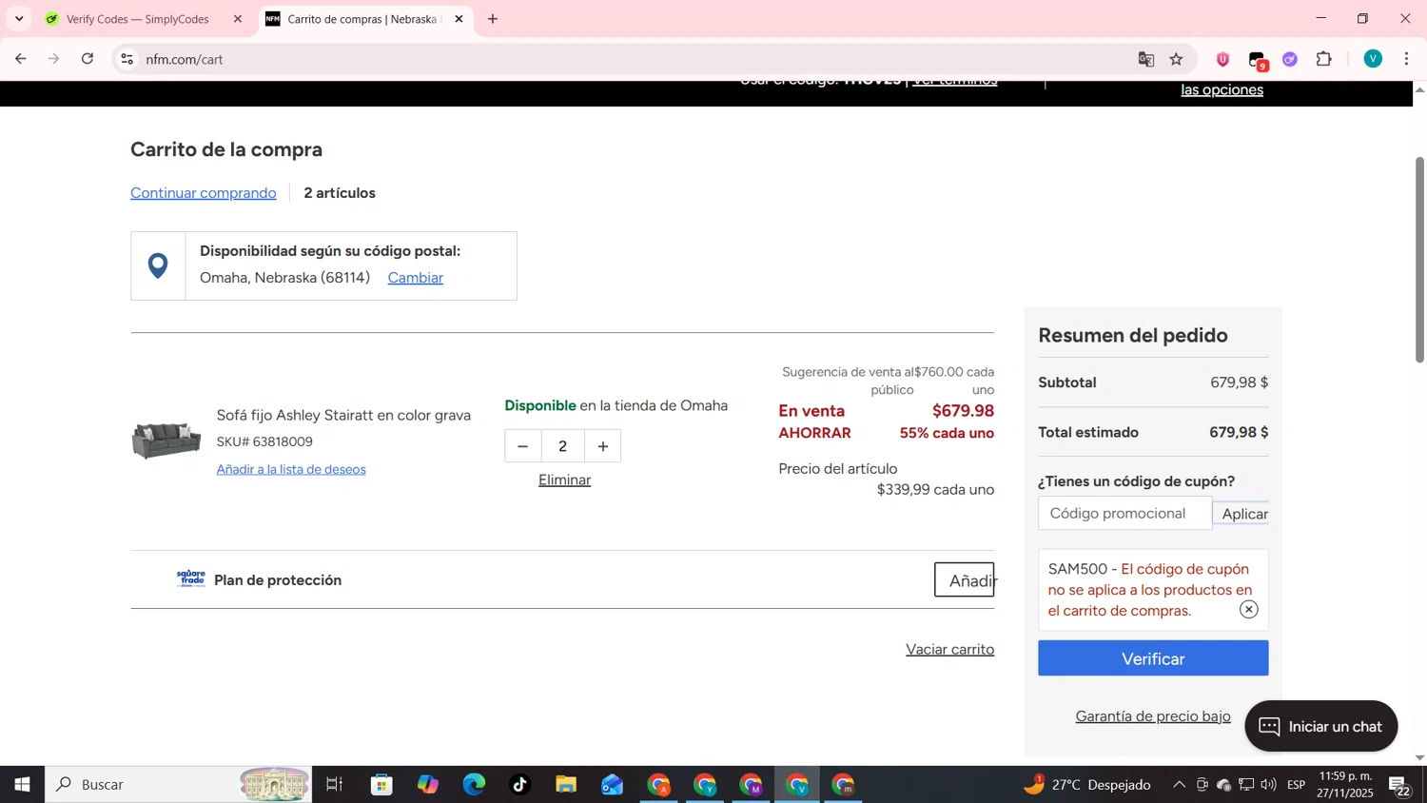Open Ver términos link in top banner

point(954,83)
